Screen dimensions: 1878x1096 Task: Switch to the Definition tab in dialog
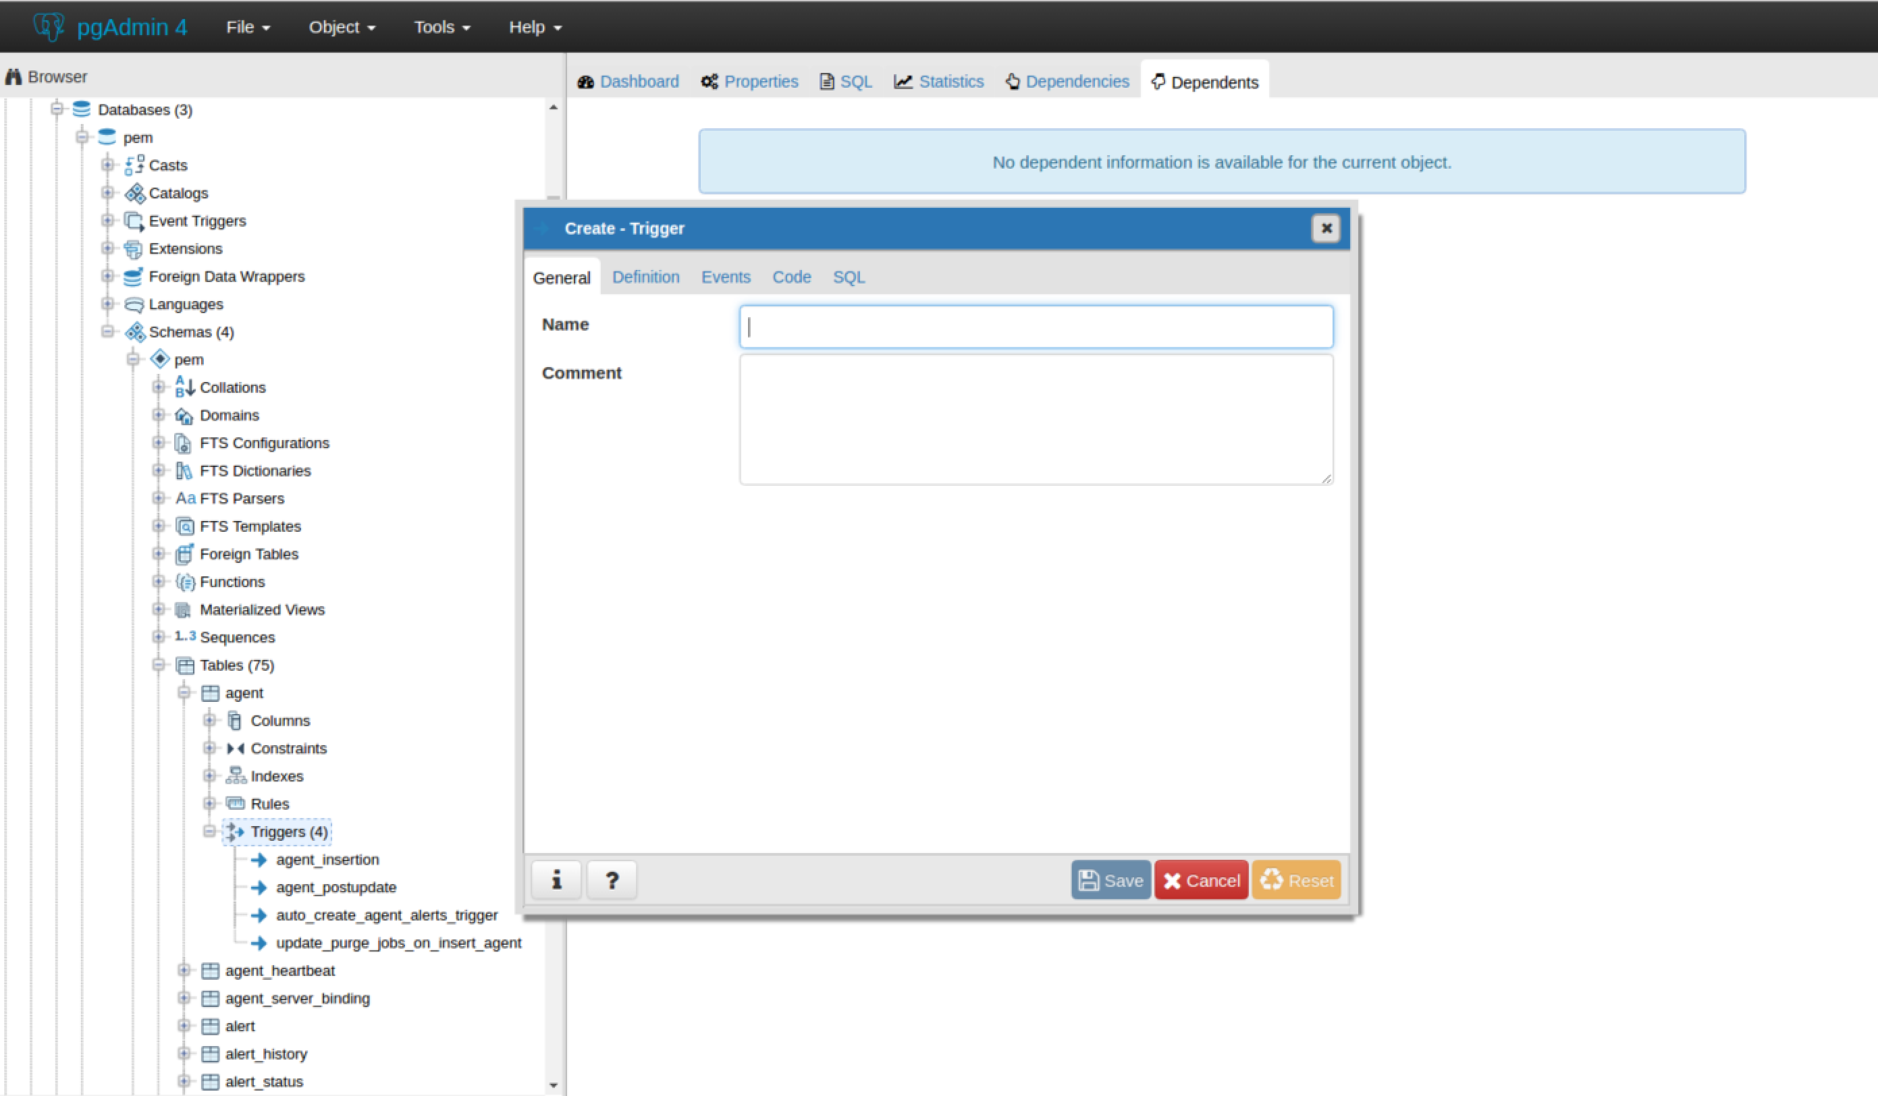coord(645,277)
